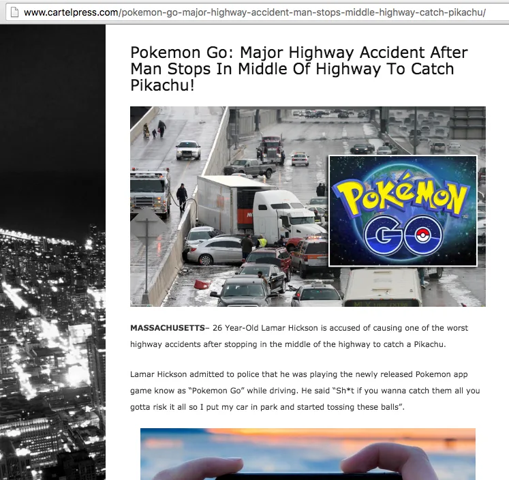
Task: Click the hands holding phone image
Action: tap(308, 454)
